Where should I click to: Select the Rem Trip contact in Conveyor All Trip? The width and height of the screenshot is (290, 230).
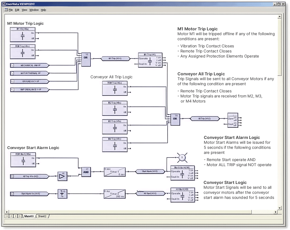[x=115, y=88]
